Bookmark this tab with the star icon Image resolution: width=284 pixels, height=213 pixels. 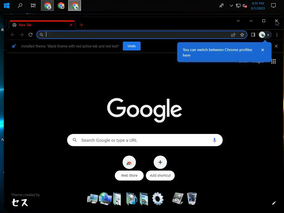click(242, 35)
